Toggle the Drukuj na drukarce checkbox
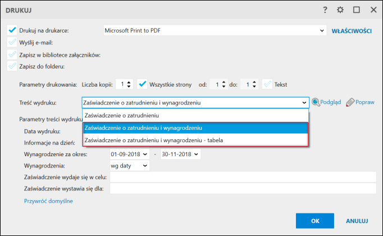The width and height of the screenshot is (383, 236). coord(12,30)
